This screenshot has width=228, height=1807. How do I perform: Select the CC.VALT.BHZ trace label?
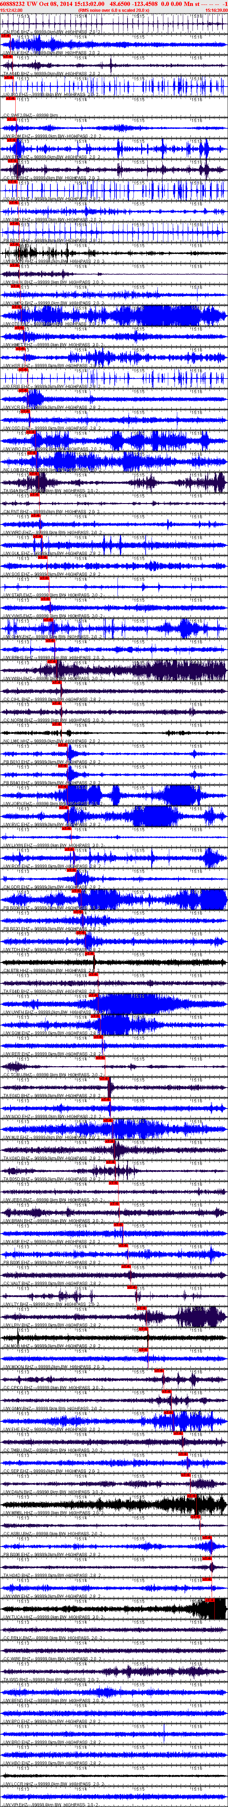52,1284
